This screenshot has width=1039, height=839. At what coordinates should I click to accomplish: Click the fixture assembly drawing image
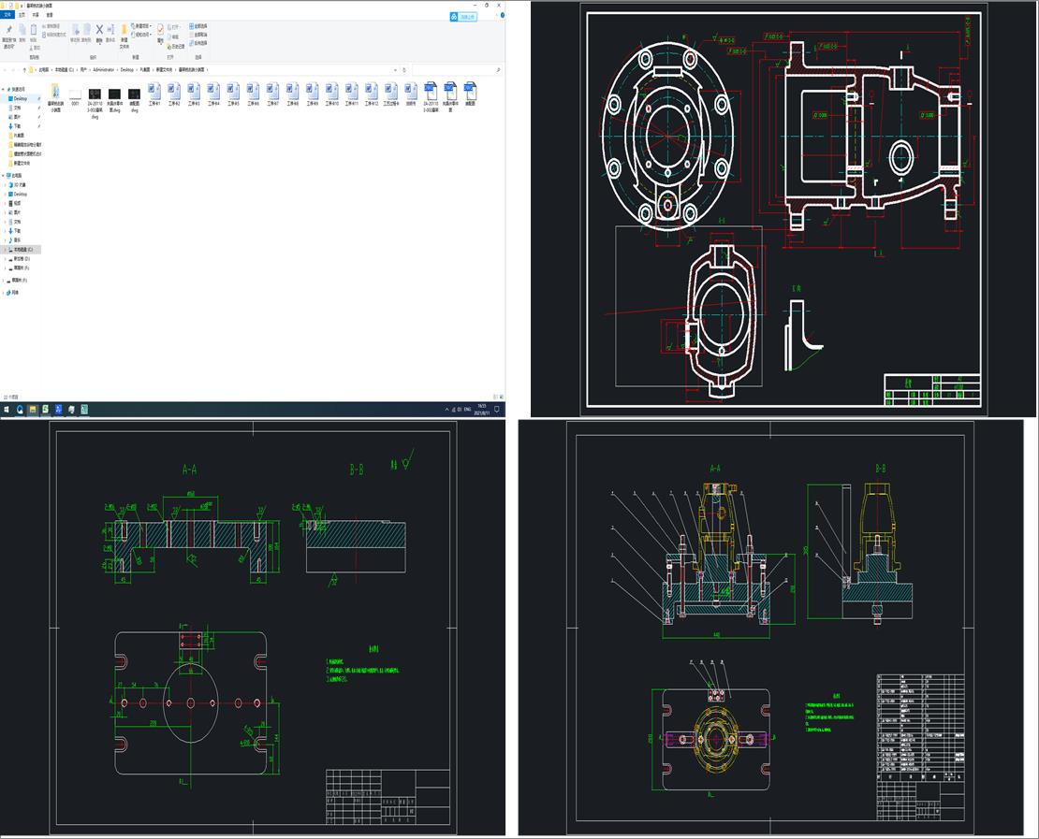pos(770,627)
